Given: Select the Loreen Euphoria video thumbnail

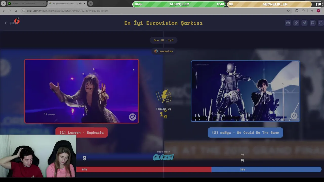Looking at the screenshot, I should pyautogui.click(x=82, y=91).
